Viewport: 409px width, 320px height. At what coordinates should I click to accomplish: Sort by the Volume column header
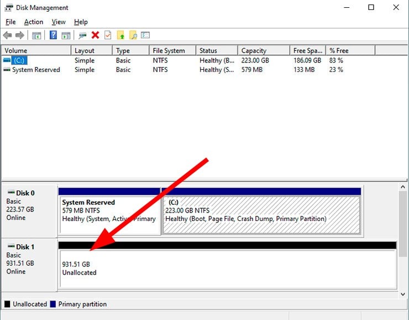click(36, 50)
